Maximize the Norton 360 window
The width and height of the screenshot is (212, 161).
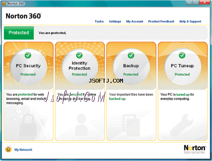point(196,2)
